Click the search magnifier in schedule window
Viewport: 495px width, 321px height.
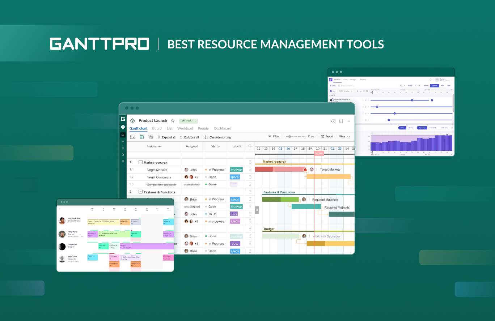60,209
